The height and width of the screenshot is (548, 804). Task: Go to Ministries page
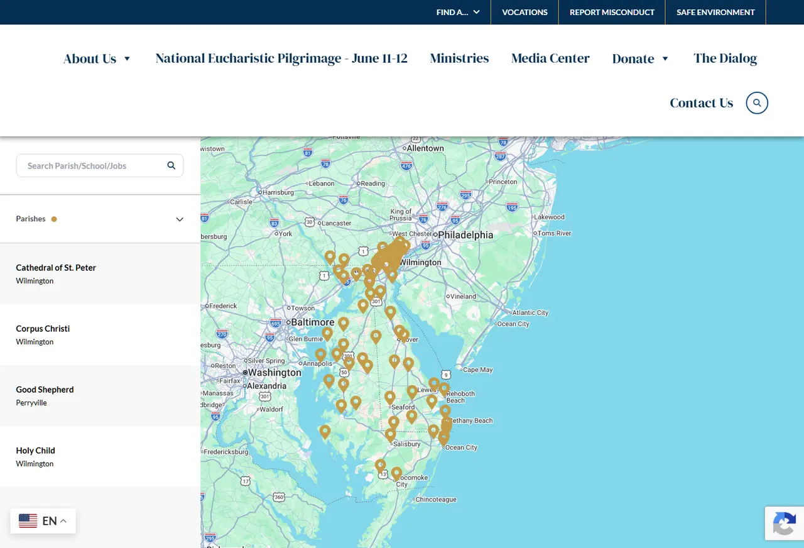point(459,58)
